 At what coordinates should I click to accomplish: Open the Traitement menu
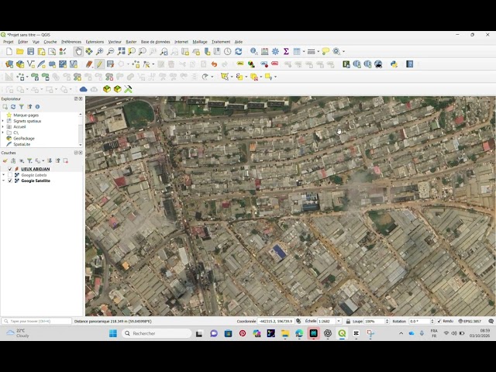click(221, 42)
